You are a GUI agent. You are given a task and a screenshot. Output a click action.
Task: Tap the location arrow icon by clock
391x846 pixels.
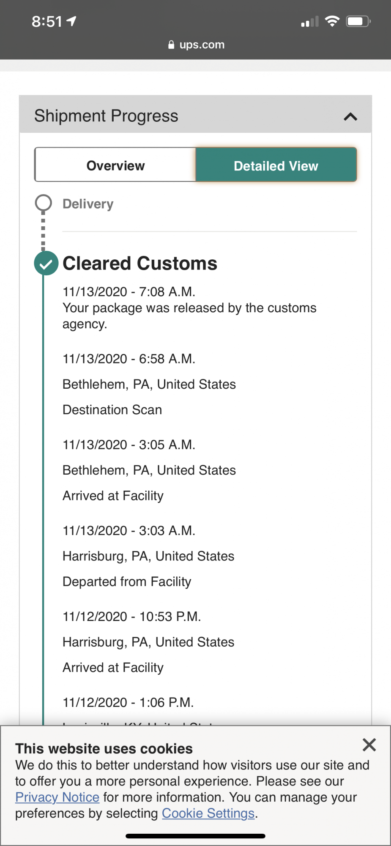pos(71,21)
